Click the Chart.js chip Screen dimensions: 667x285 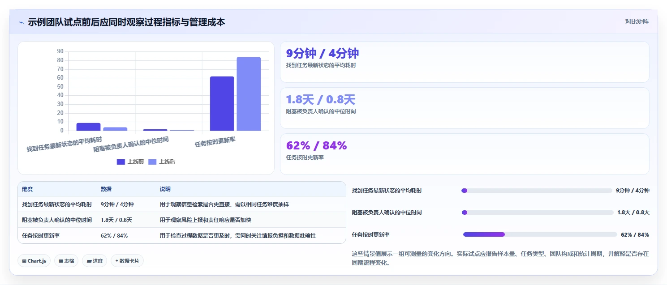34,261
